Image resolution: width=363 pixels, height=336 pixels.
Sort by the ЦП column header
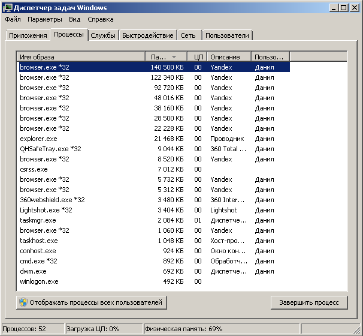(x=197, y=57)
